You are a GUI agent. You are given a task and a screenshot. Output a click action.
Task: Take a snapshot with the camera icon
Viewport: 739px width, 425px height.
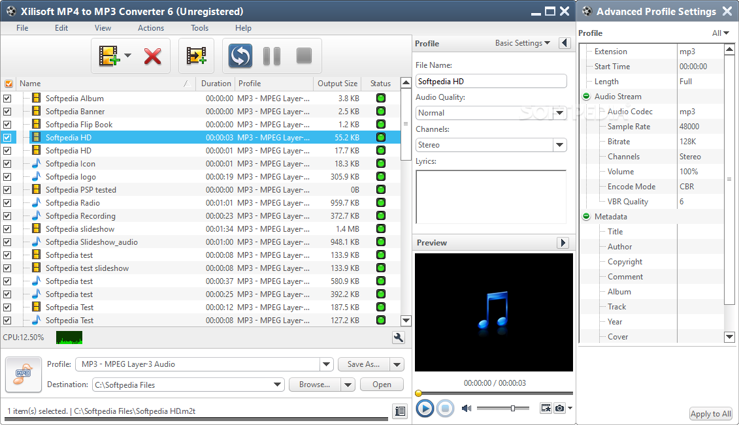coord(559,408)
